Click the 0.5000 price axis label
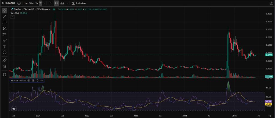 tap(269, 37)
